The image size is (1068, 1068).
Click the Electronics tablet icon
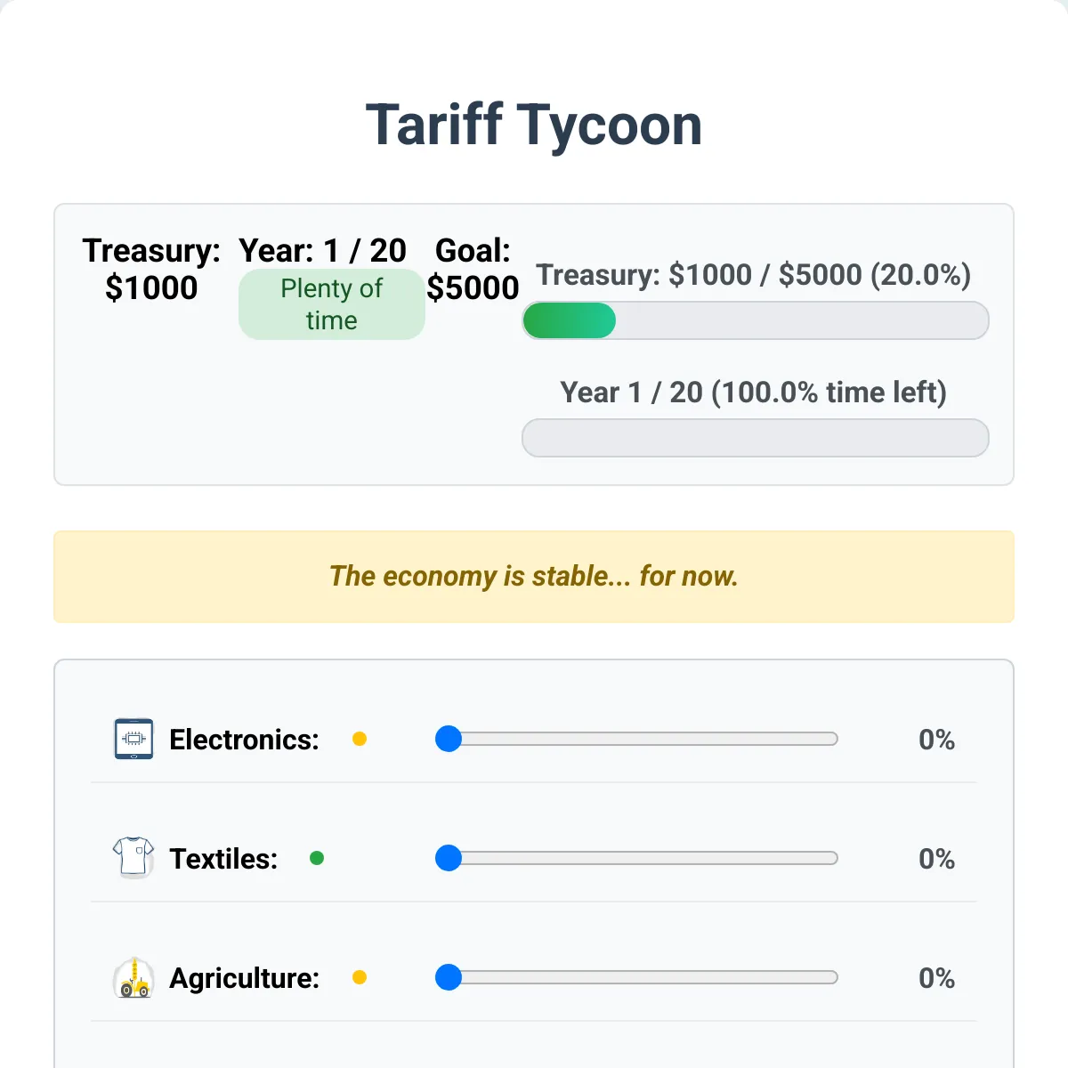pyautogui.click(x=133, y=739)
